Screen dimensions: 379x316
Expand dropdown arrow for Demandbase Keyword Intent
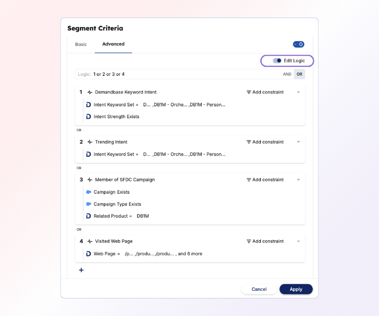(299, 93)
